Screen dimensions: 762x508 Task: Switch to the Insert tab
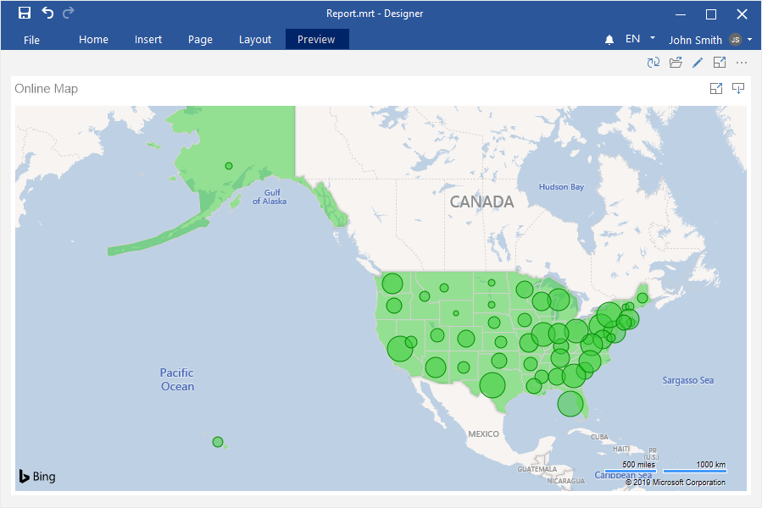(x=148, y=40)
